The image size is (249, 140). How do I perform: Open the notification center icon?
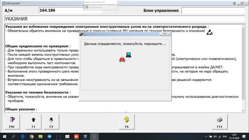(x=244, y=136)
